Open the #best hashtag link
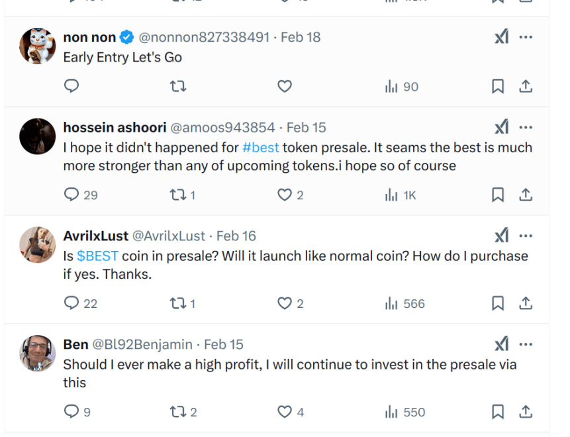The width and height of the screenshot is (570, 437). (261, 147)
